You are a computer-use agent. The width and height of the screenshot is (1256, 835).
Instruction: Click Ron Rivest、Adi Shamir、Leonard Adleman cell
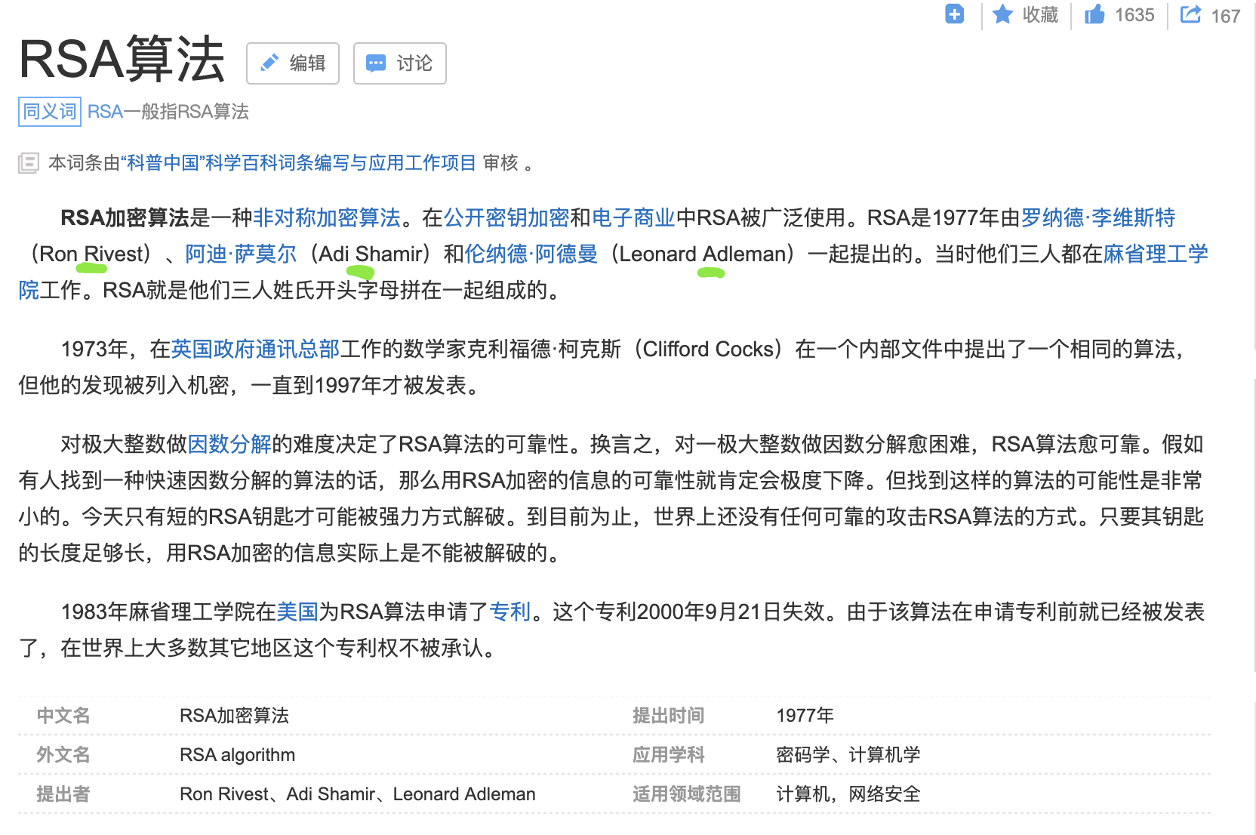pyautogui.click(x=358, y=794)
